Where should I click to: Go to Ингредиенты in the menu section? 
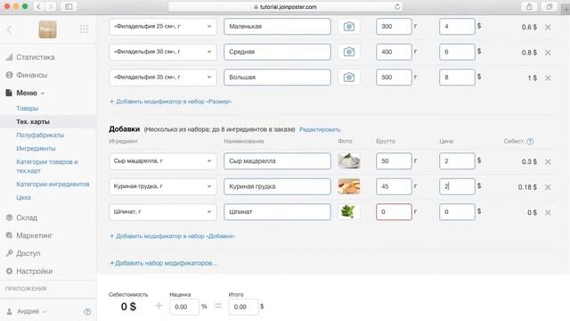(x=36, y=149)
